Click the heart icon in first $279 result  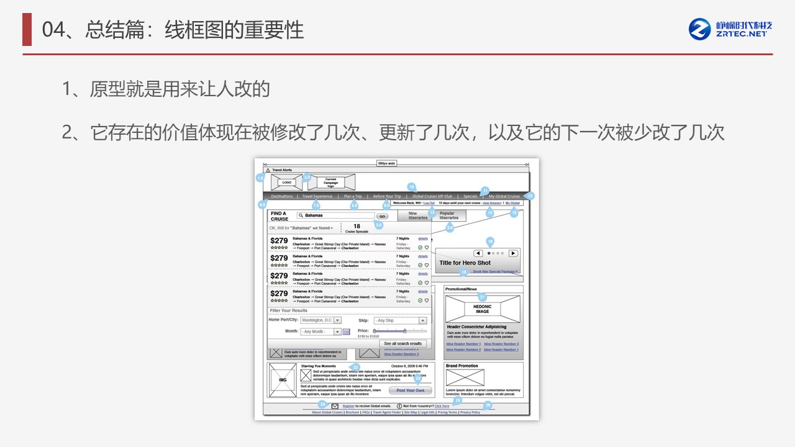tap(427, 247)
